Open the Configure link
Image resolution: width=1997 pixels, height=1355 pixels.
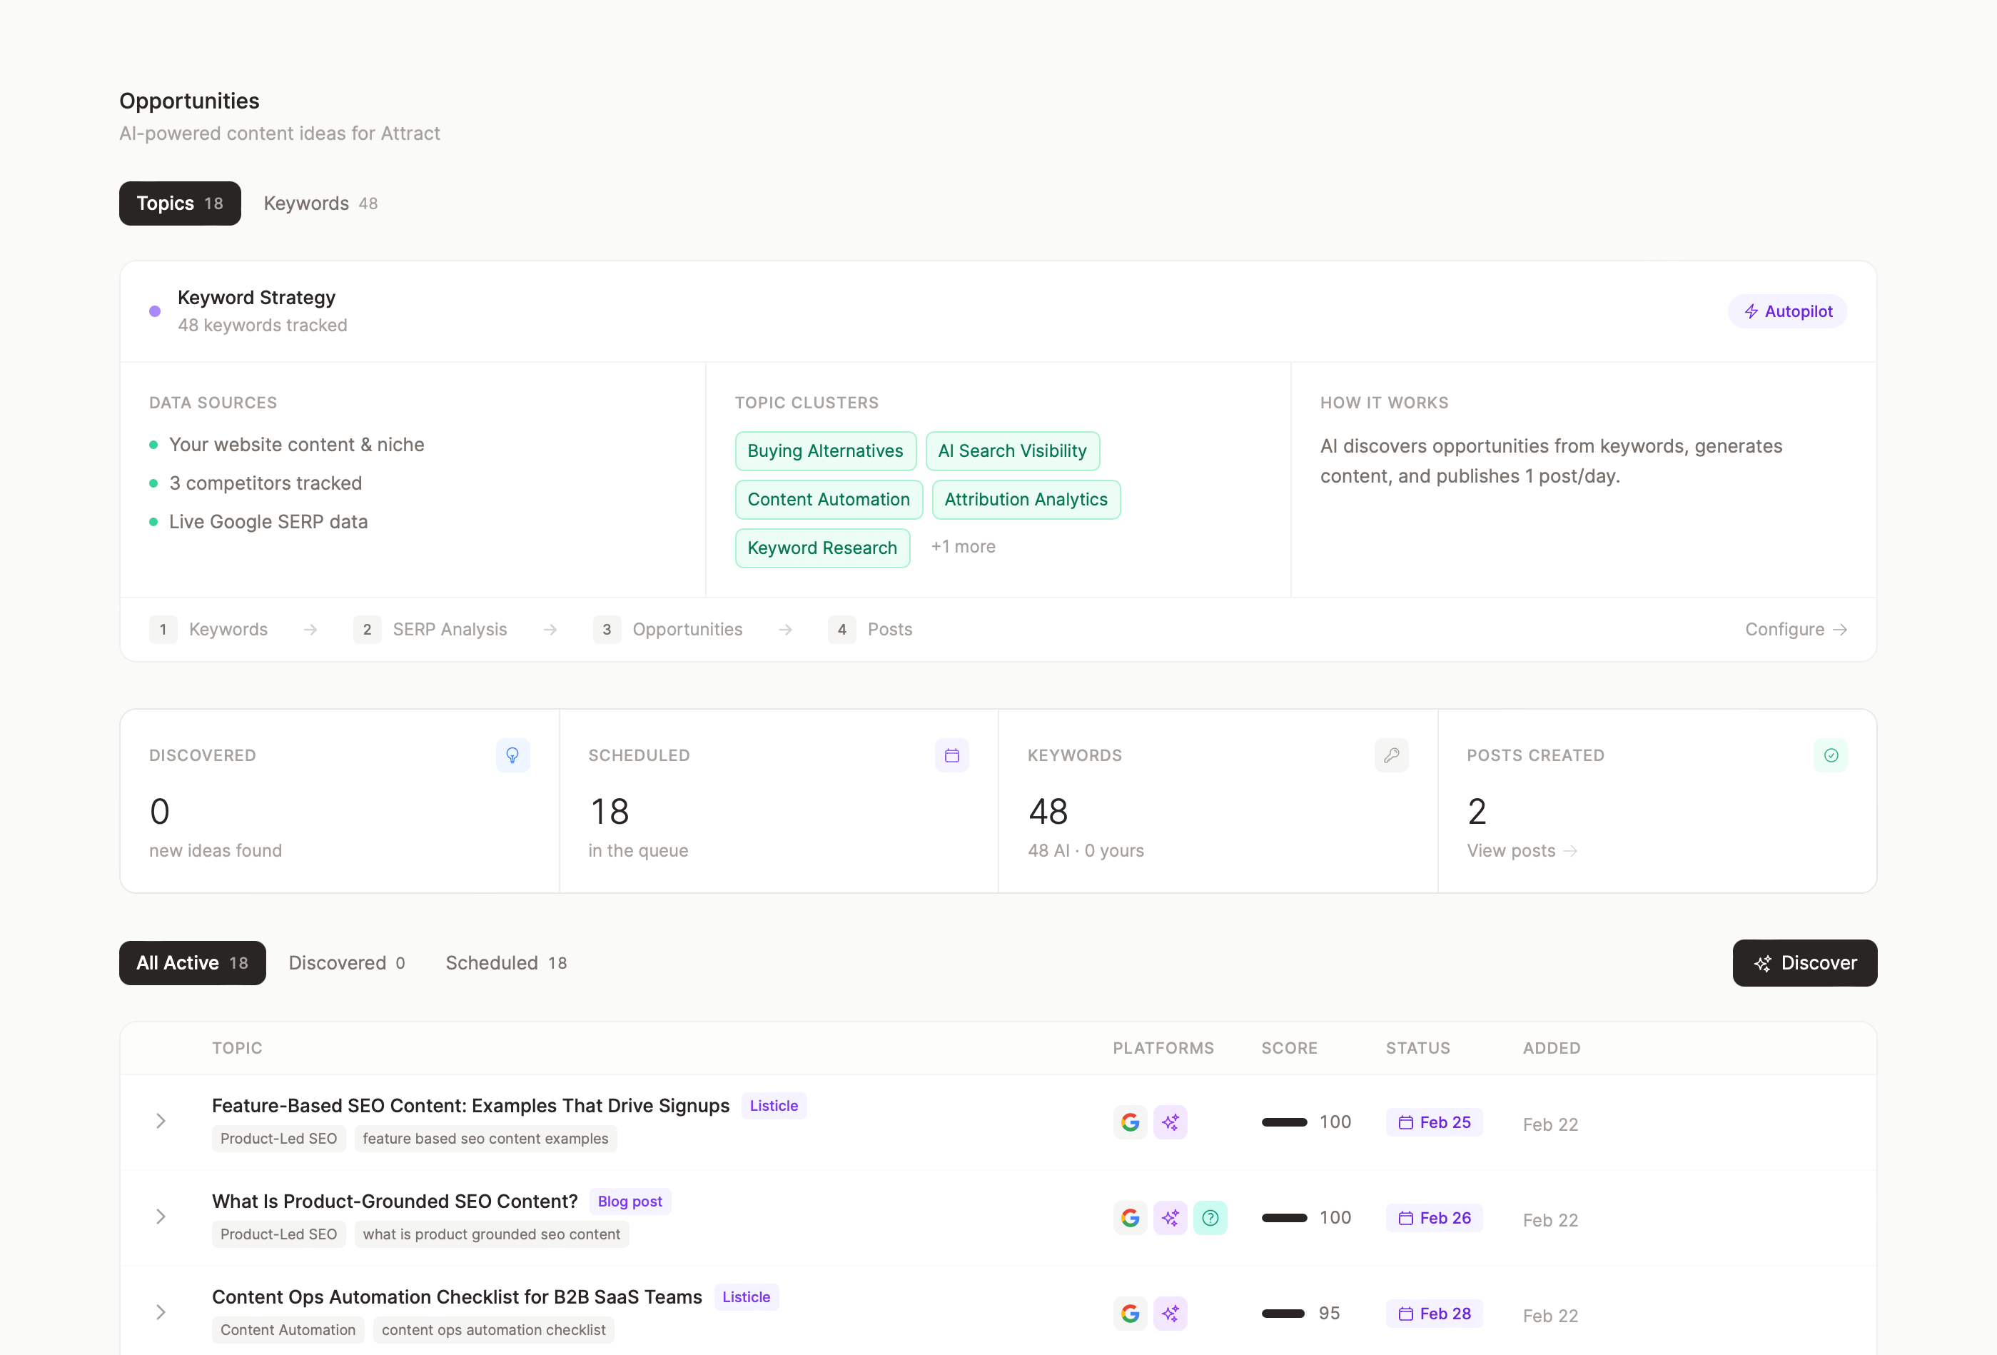pos(1796,630)
